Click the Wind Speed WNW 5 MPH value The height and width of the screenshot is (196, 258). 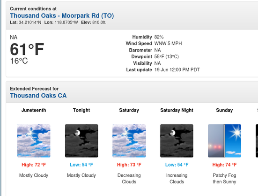(x=168, y=44)
